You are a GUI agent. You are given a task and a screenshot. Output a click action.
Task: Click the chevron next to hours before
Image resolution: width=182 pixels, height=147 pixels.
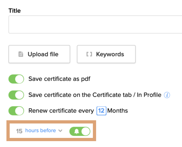pos(60,131)
